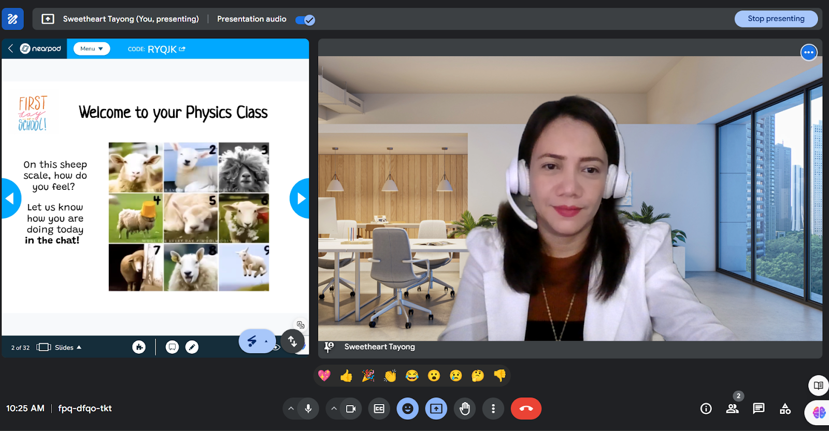This screenshot has height=431, width=829.
Task: Click the Sweetheart Tayong video tile
Action: pos(570,198)
